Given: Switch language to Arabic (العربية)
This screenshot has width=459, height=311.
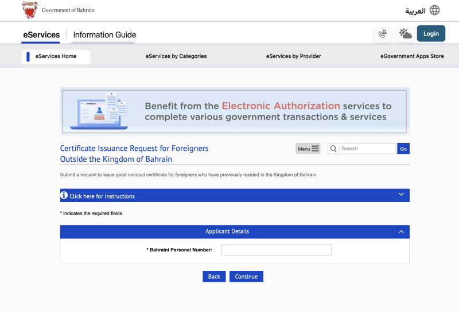Looking at the screenshot, I should [415, 11].
